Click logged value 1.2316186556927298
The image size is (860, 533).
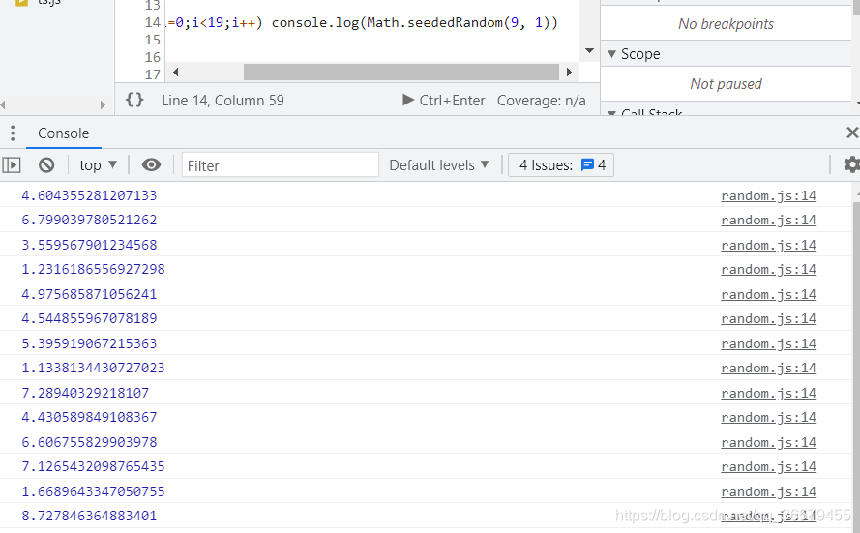pos(93,269)
